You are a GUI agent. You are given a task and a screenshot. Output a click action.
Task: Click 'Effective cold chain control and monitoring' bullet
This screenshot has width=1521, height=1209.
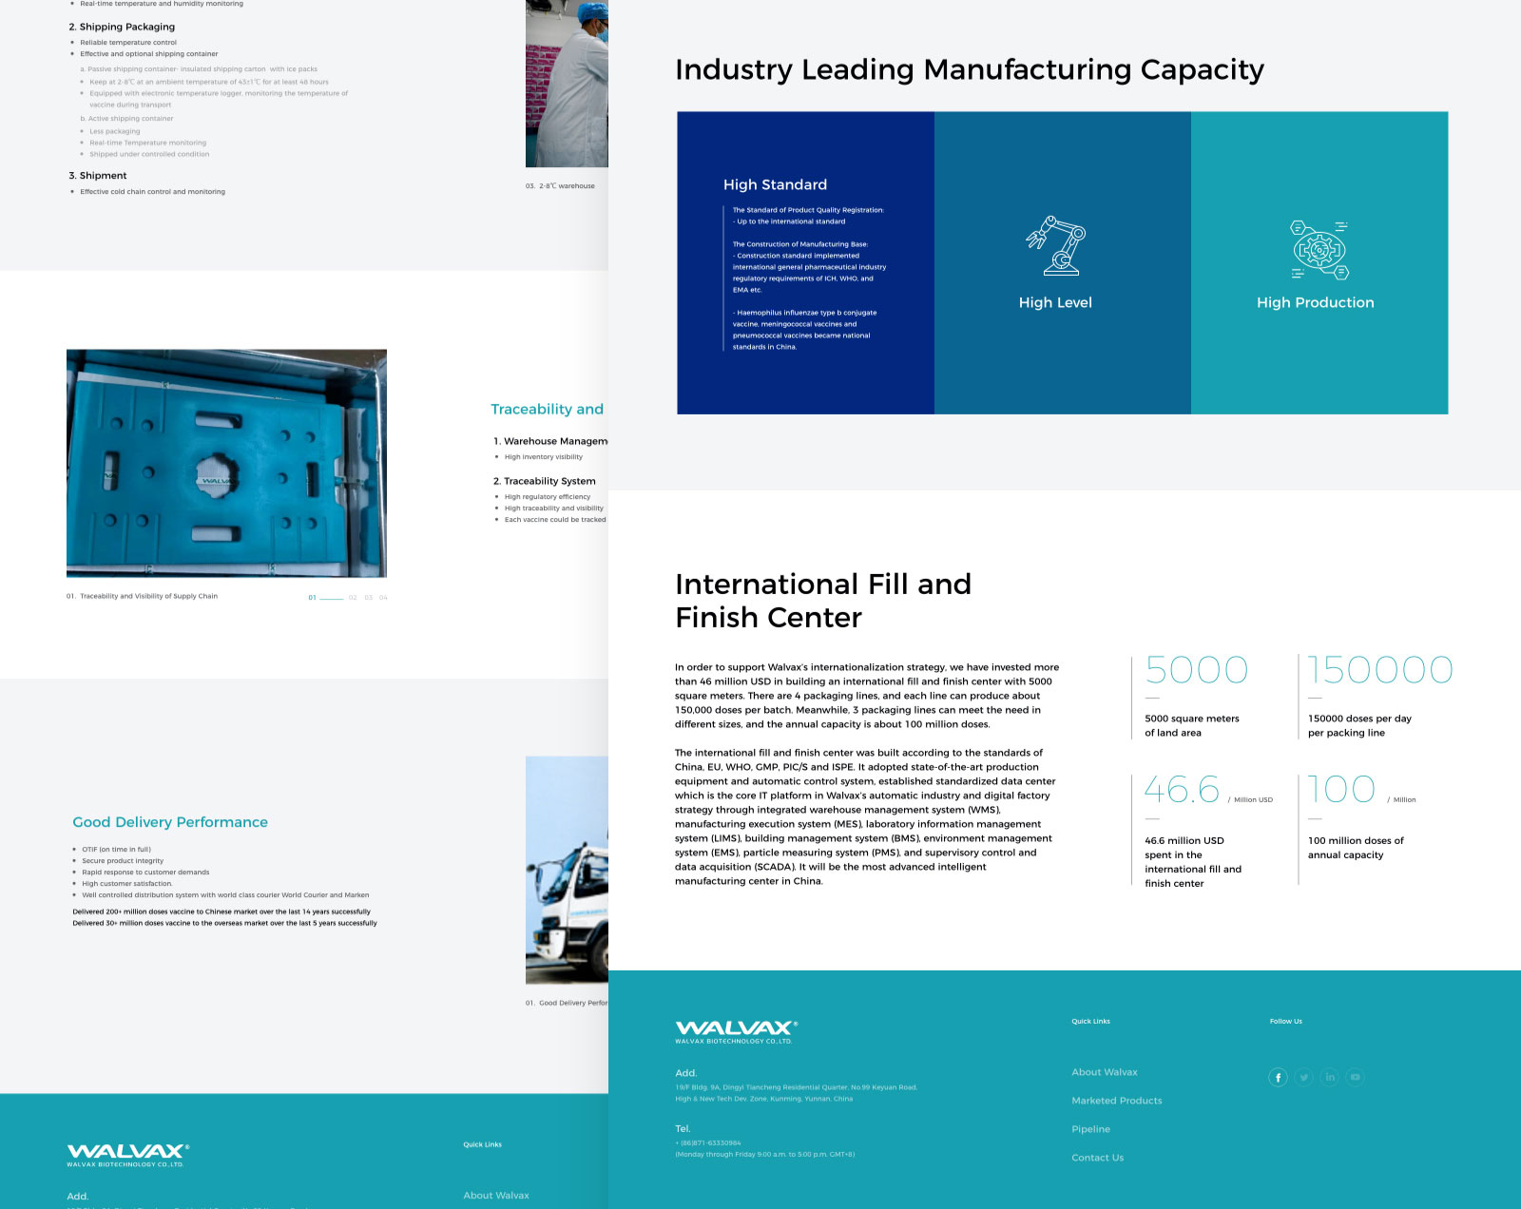click(153, 192)
